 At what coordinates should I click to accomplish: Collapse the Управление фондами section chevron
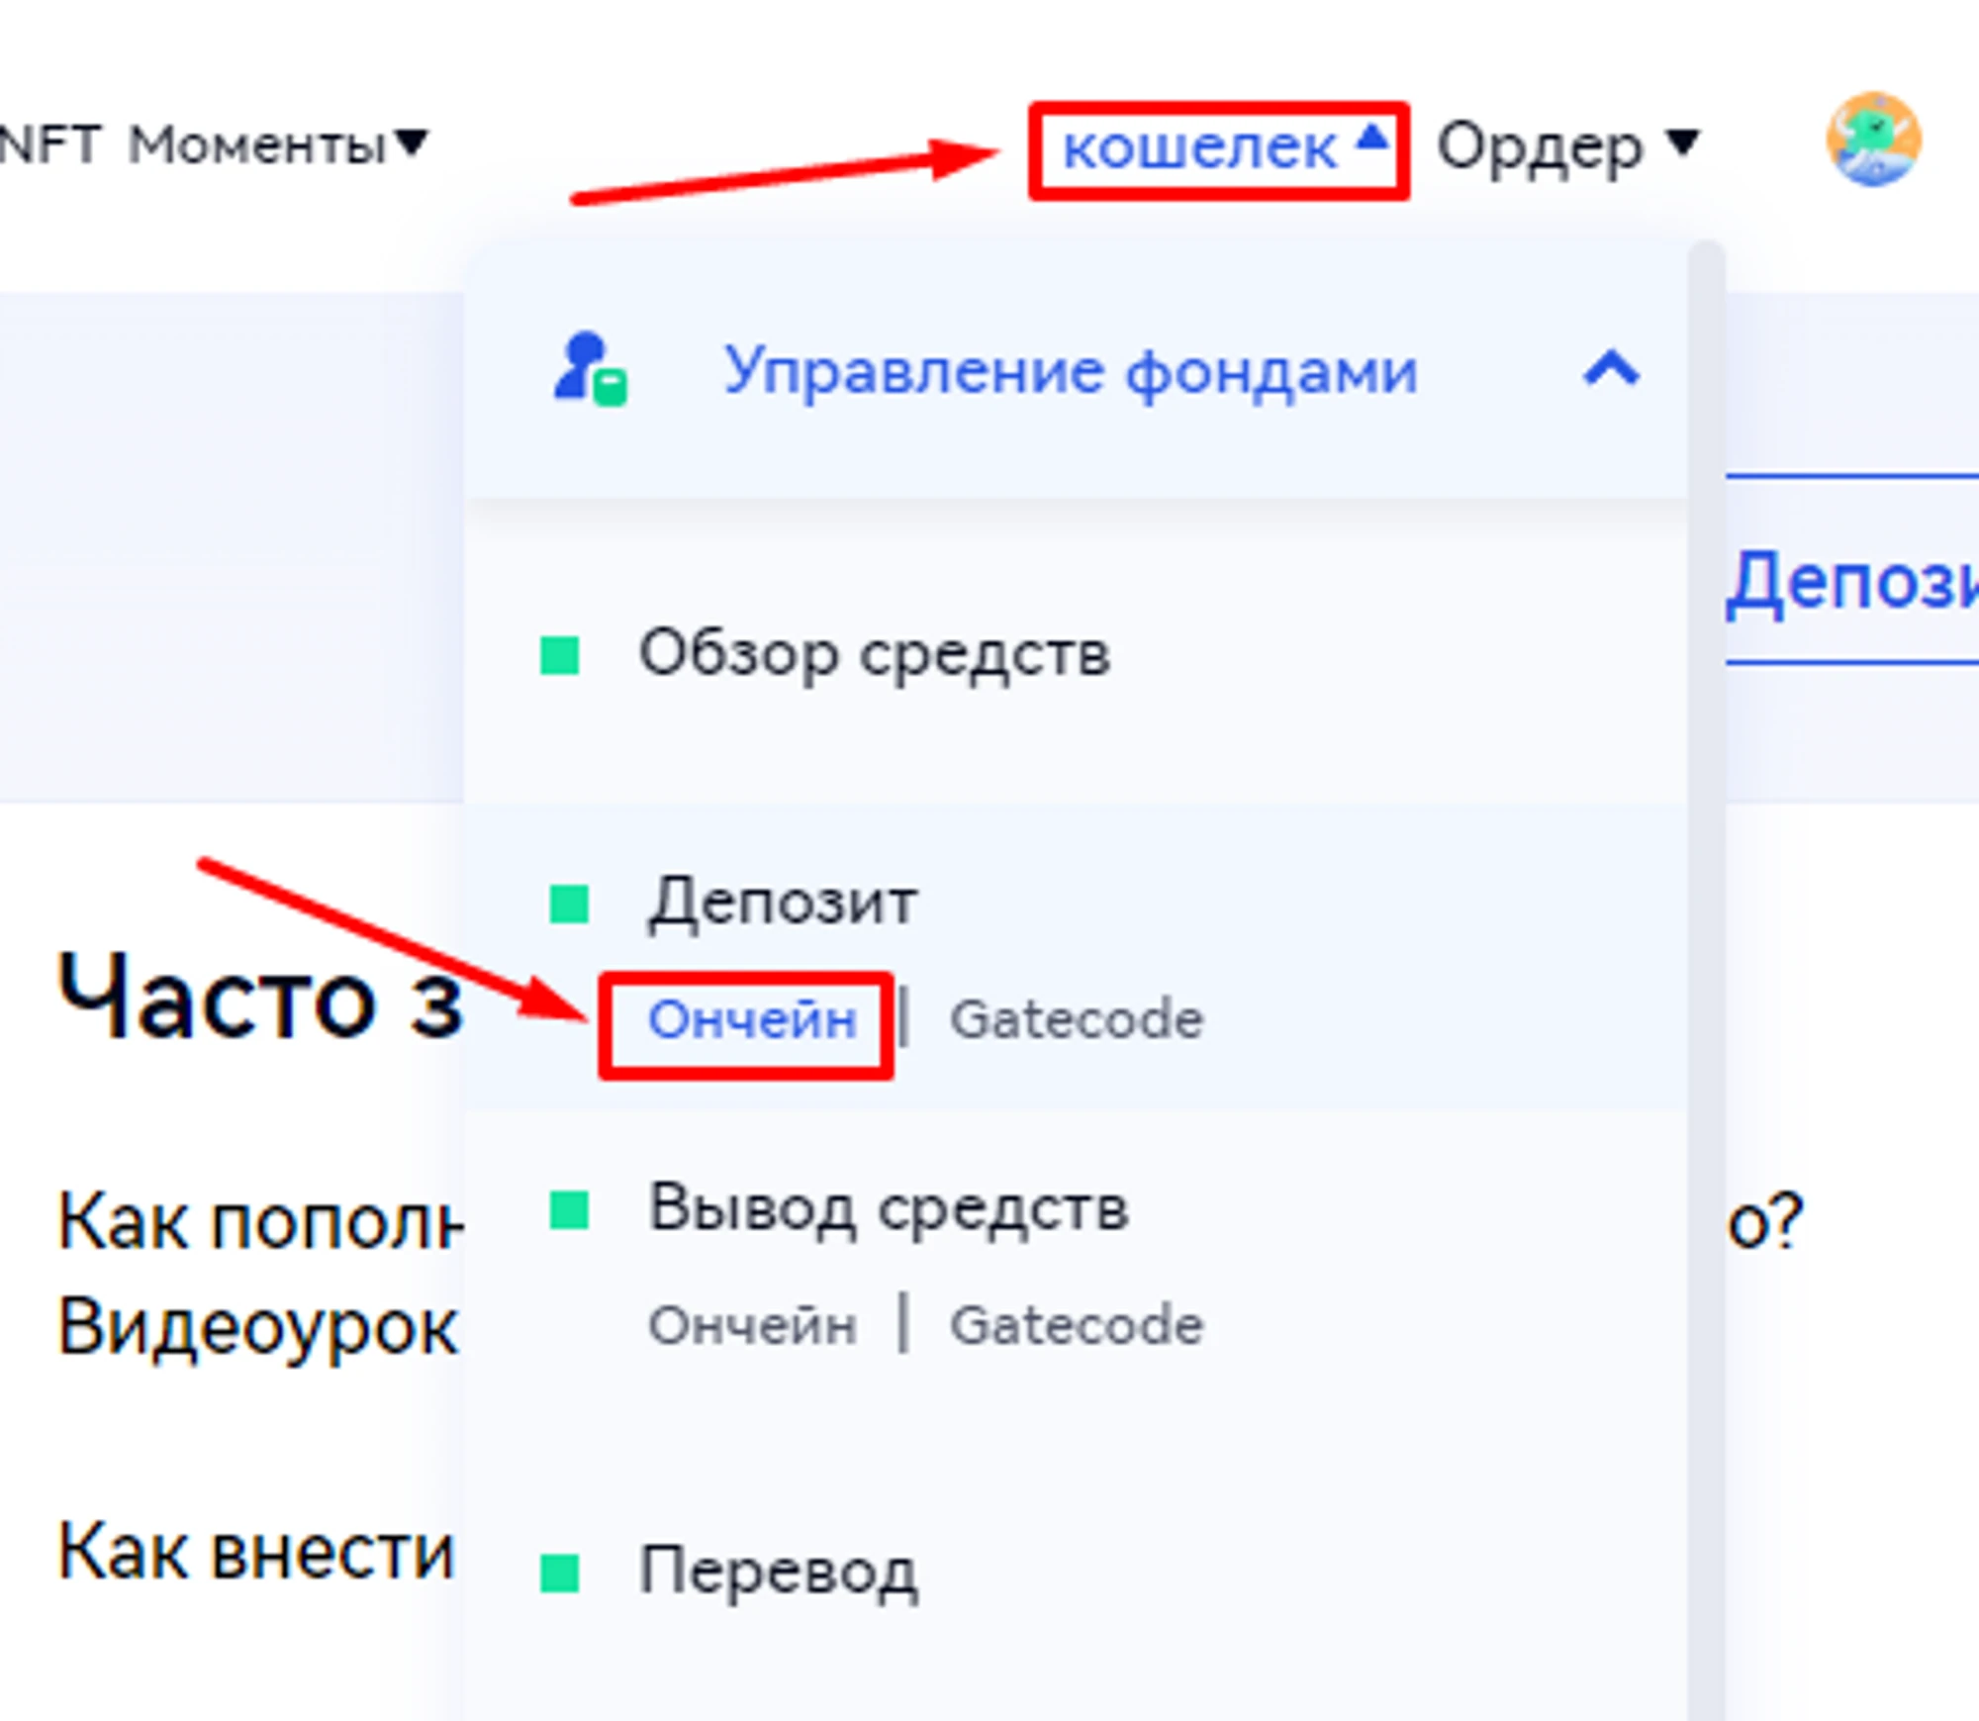pos(1611,370)
